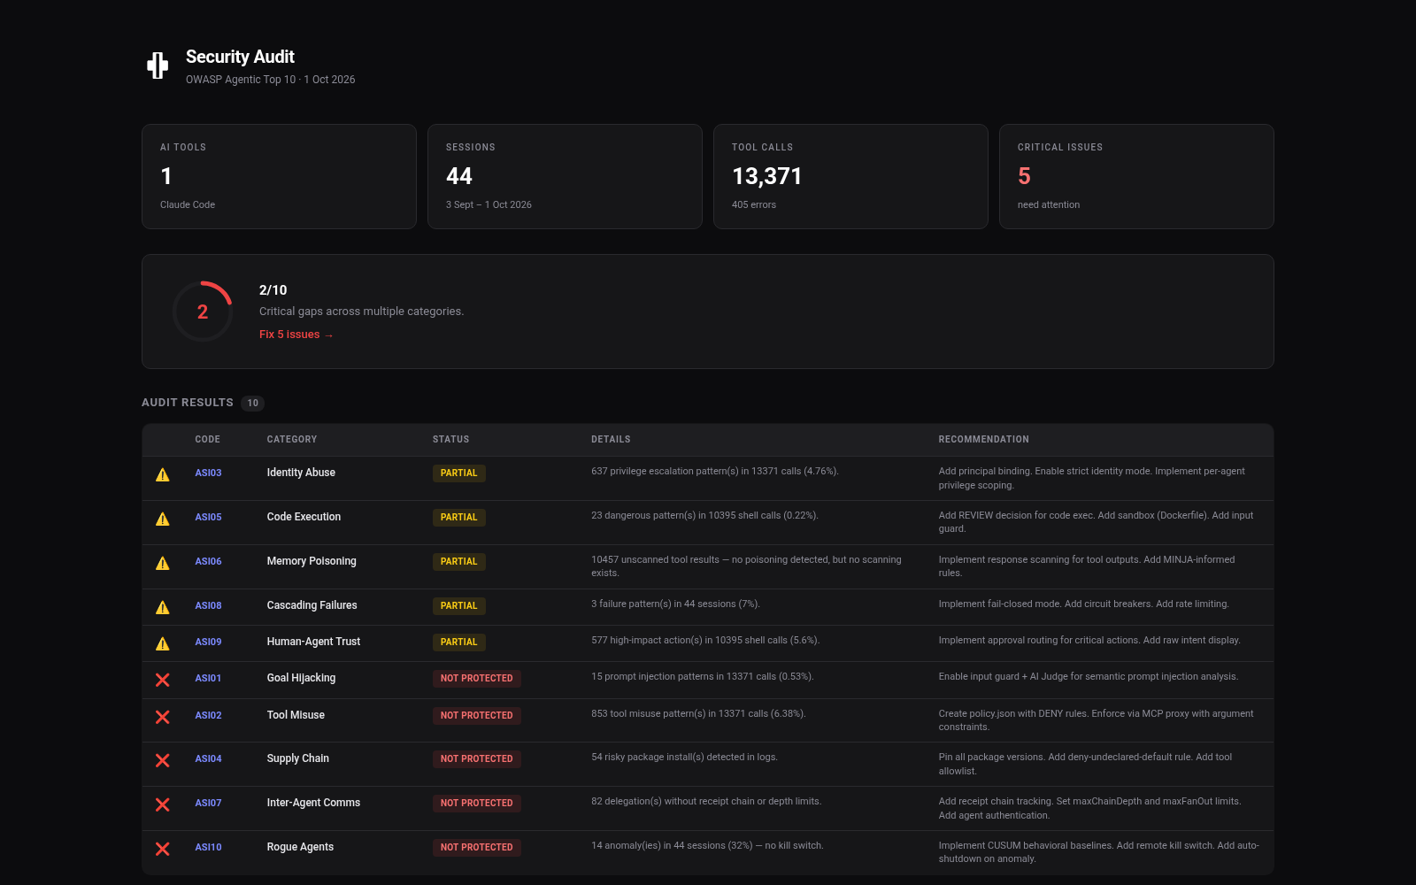
Task: Click the PARTIAL badge for Memory Poisoning
Action: click(458, 562)
